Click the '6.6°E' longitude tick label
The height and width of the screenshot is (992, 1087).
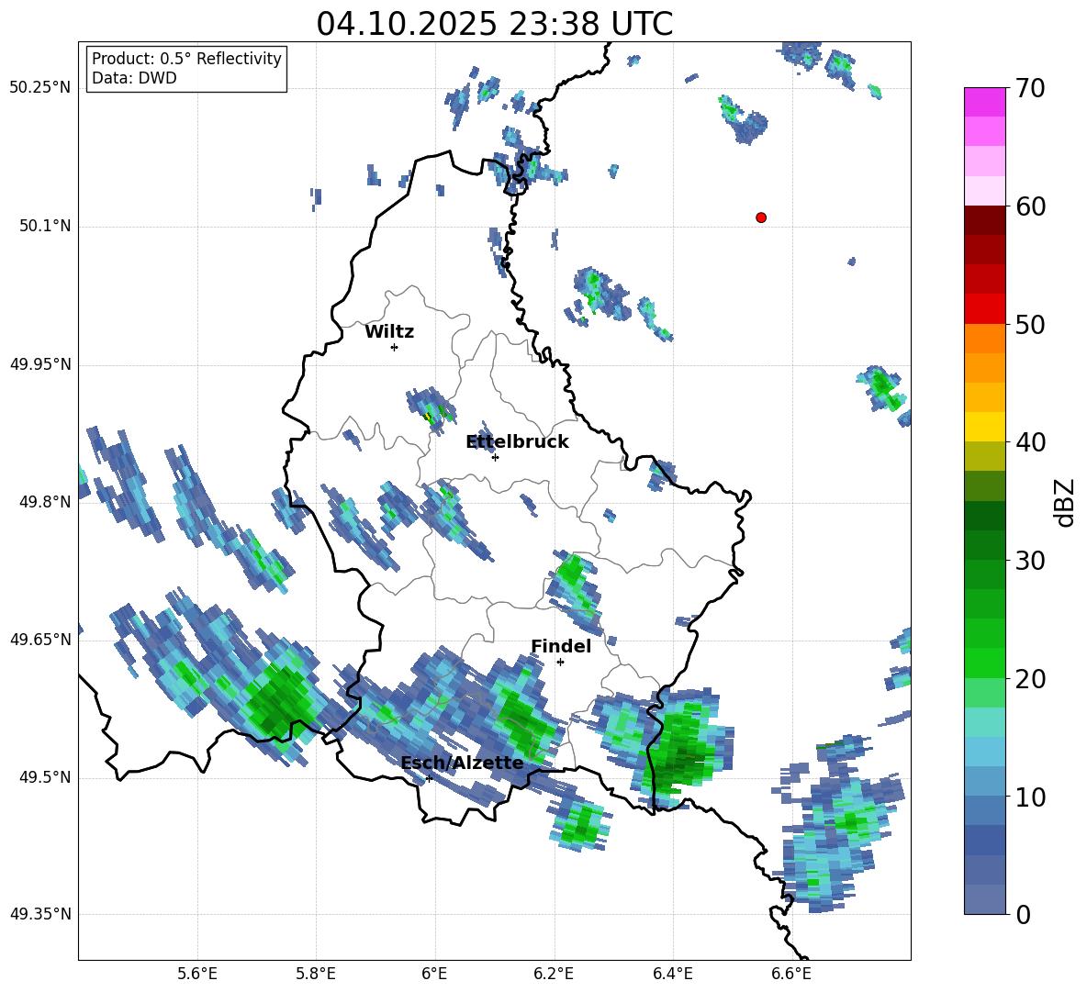pos(791,974)
